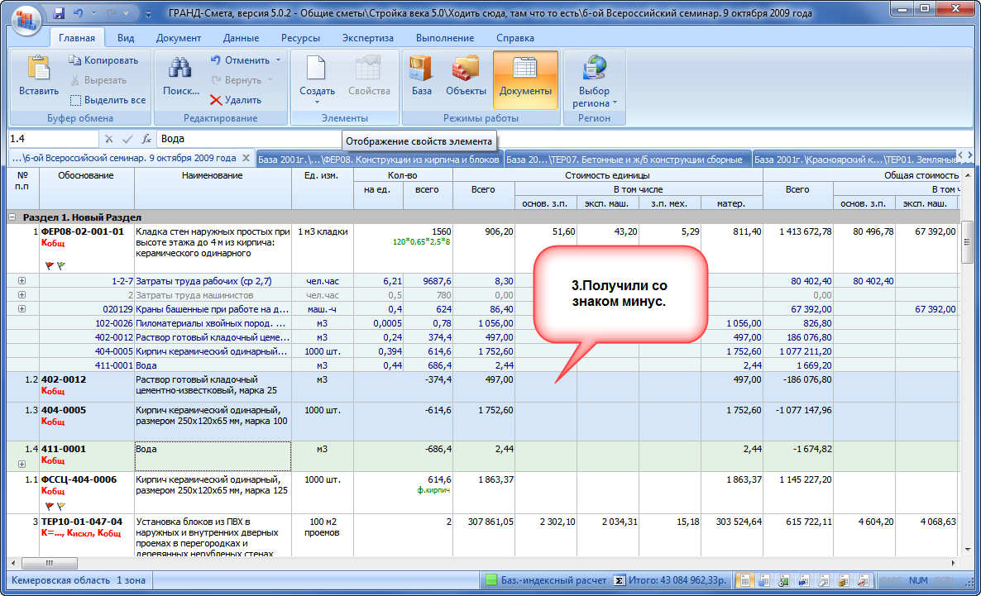
Task: Open the Ресурсы ribbon tab
Action: pyautogui.click(x=300, y=38)
